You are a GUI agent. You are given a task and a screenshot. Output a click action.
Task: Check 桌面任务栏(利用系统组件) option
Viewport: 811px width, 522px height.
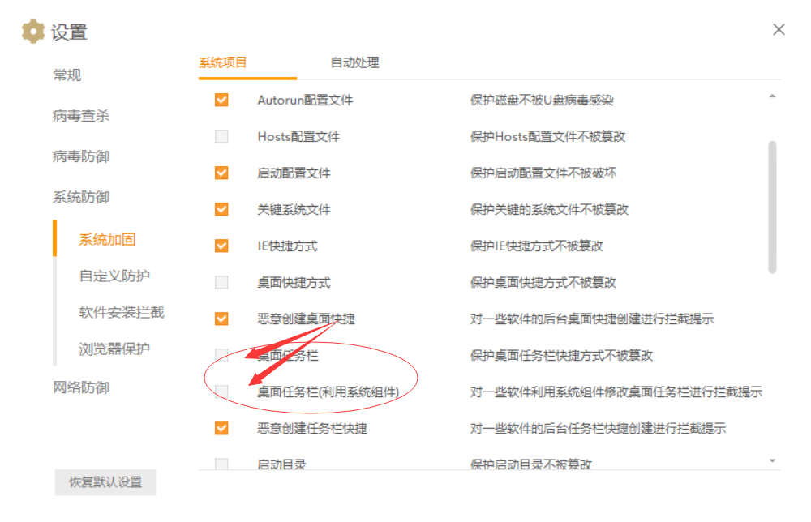click(221, 391)
